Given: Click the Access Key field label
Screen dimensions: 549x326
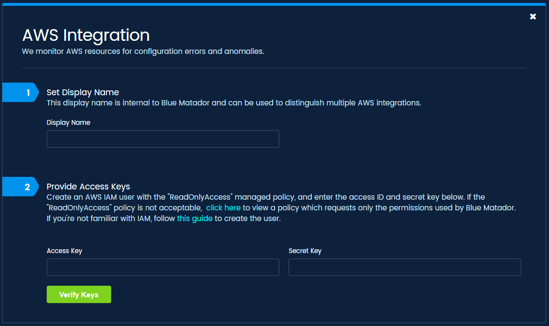Looking at the screenshot, I should (x=64, y=251).
